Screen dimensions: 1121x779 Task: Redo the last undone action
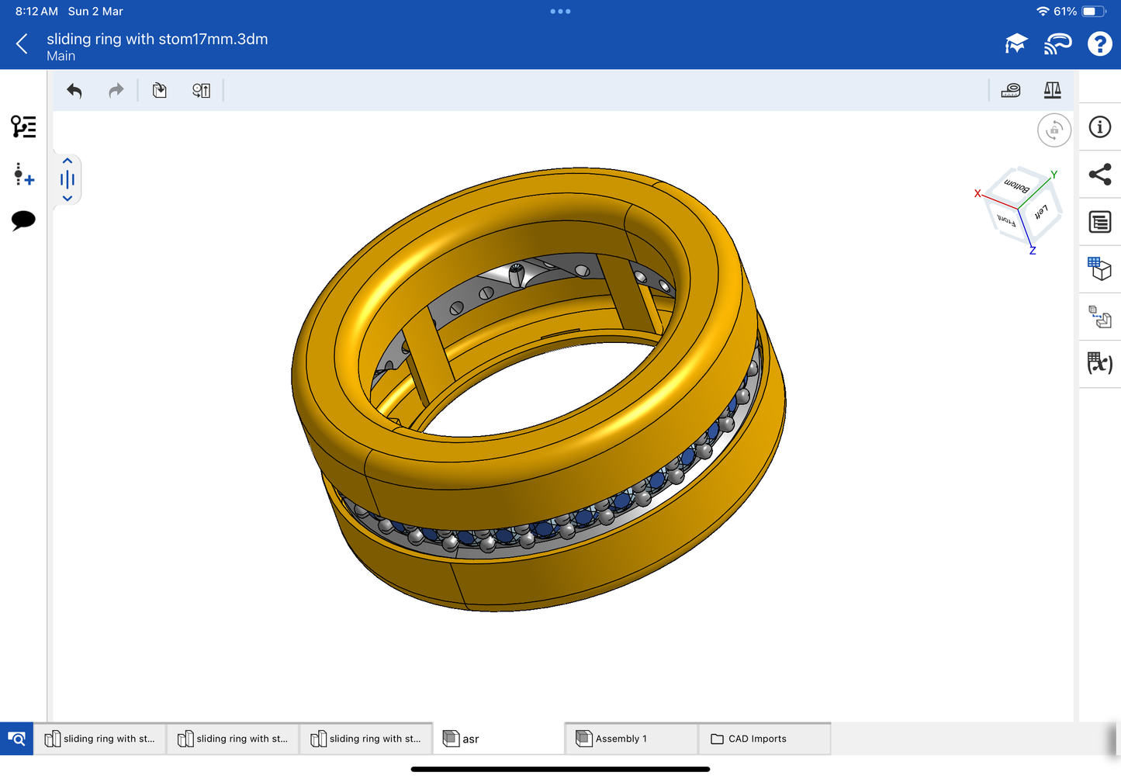[116, 91]
